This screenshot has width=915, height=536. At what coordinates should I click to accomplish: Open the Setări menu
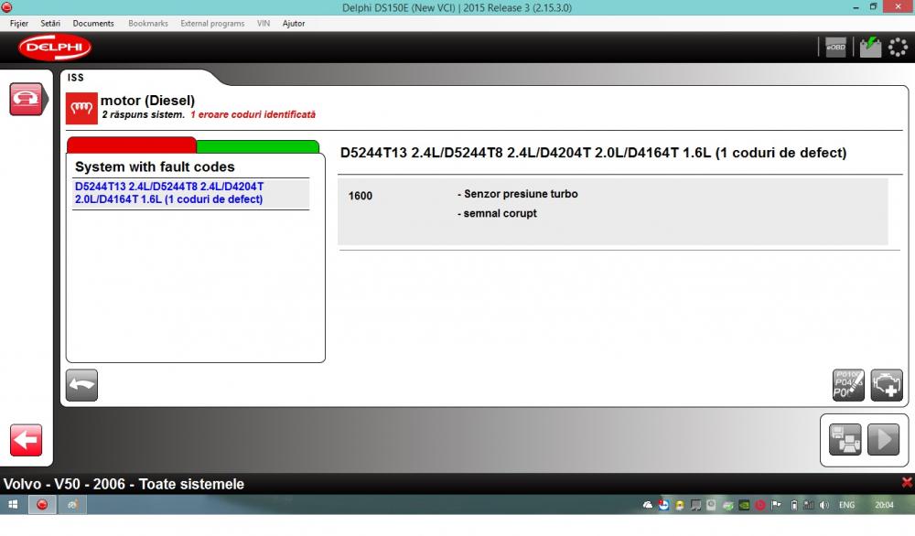click(50, 24)
